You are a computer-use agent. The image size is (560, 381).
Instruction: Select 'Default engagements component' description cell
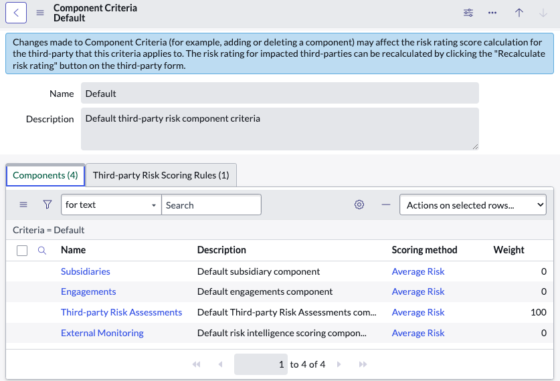pos(265,292)
